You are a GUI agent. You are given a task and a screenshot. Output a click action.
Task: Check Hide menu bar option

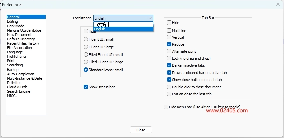[x=166, y=107]
